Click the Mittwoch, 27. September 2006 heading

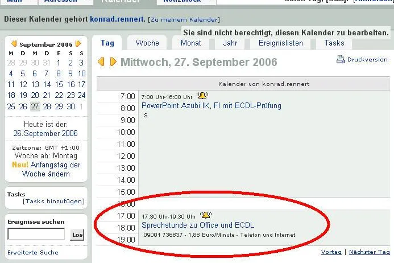199,62
